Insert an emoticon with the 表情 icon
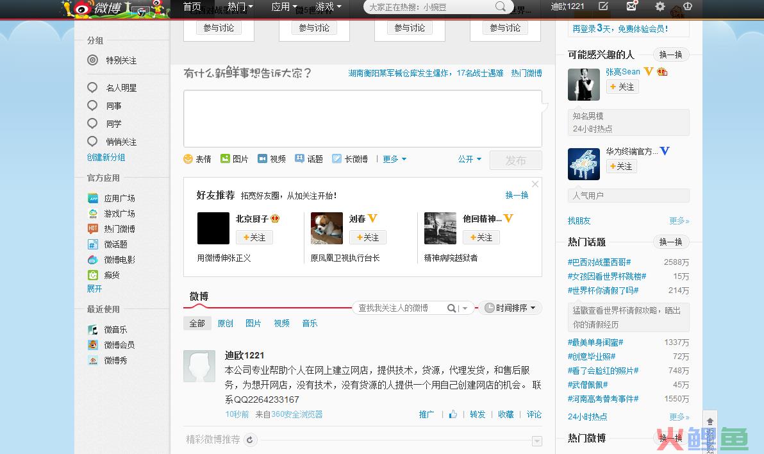This screenshot has width=764, height=454. [x=188, y=159]
